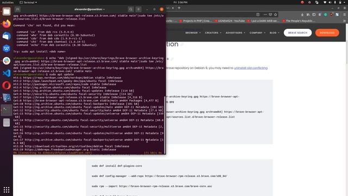
Task: Open a new Firefox tab
Action: [179, 8]
